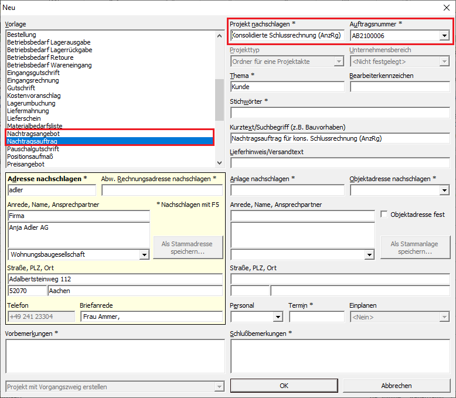Open the Auftragsnummer dropdown list
The height and width of the screenshot is (398, 456).
click(x=444, y=36)
